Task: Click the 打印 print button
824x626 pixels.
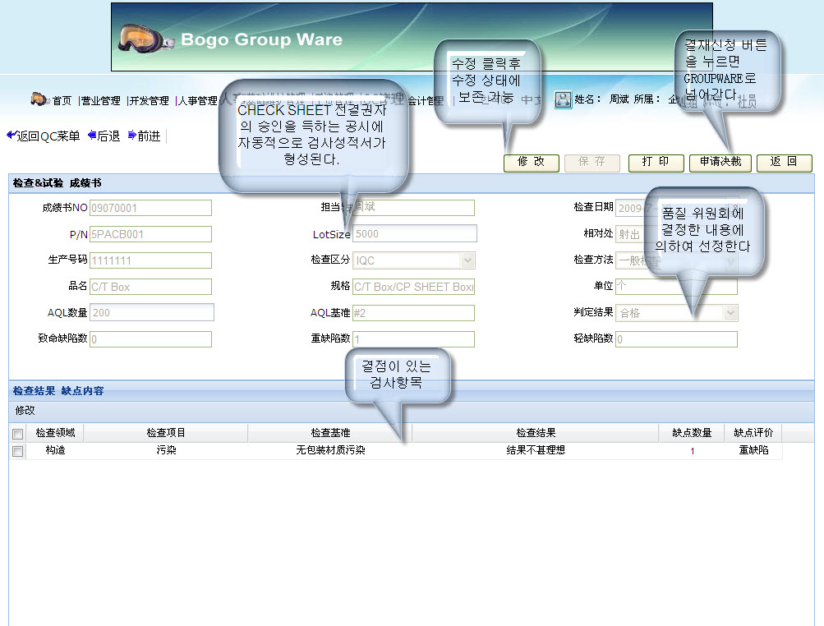Action: (656, 163)
